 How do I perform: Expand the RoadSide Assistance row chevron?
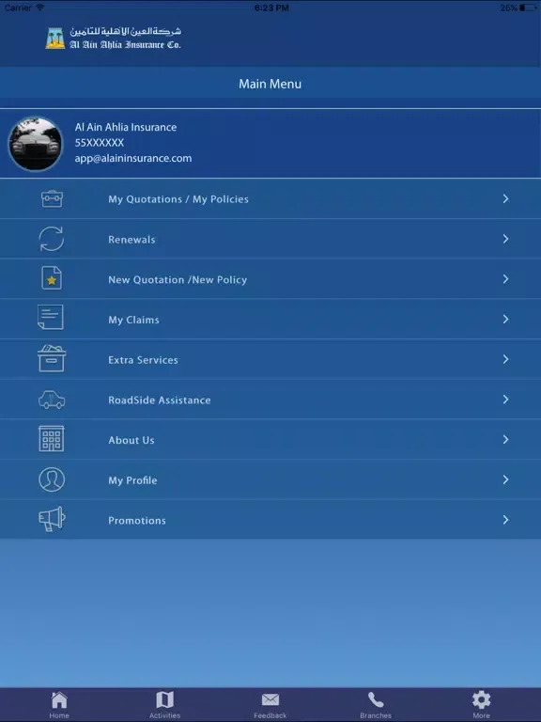click(x=505, y=400)
